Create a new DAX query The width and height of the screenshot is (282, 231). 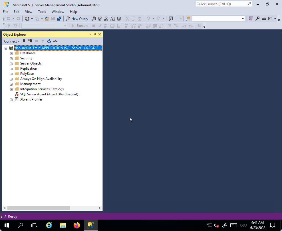pyautogui.click(x=119, y=19)
